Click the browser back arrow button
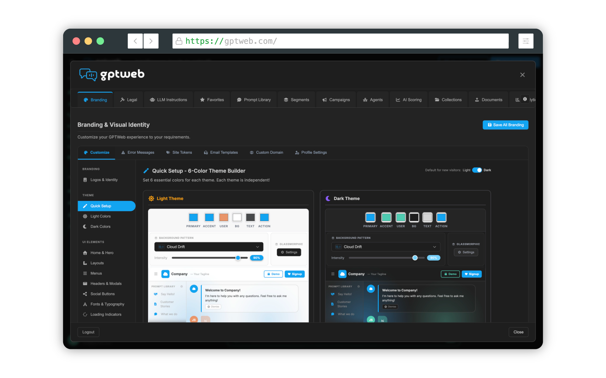606x378 pixels. point(135,41)
